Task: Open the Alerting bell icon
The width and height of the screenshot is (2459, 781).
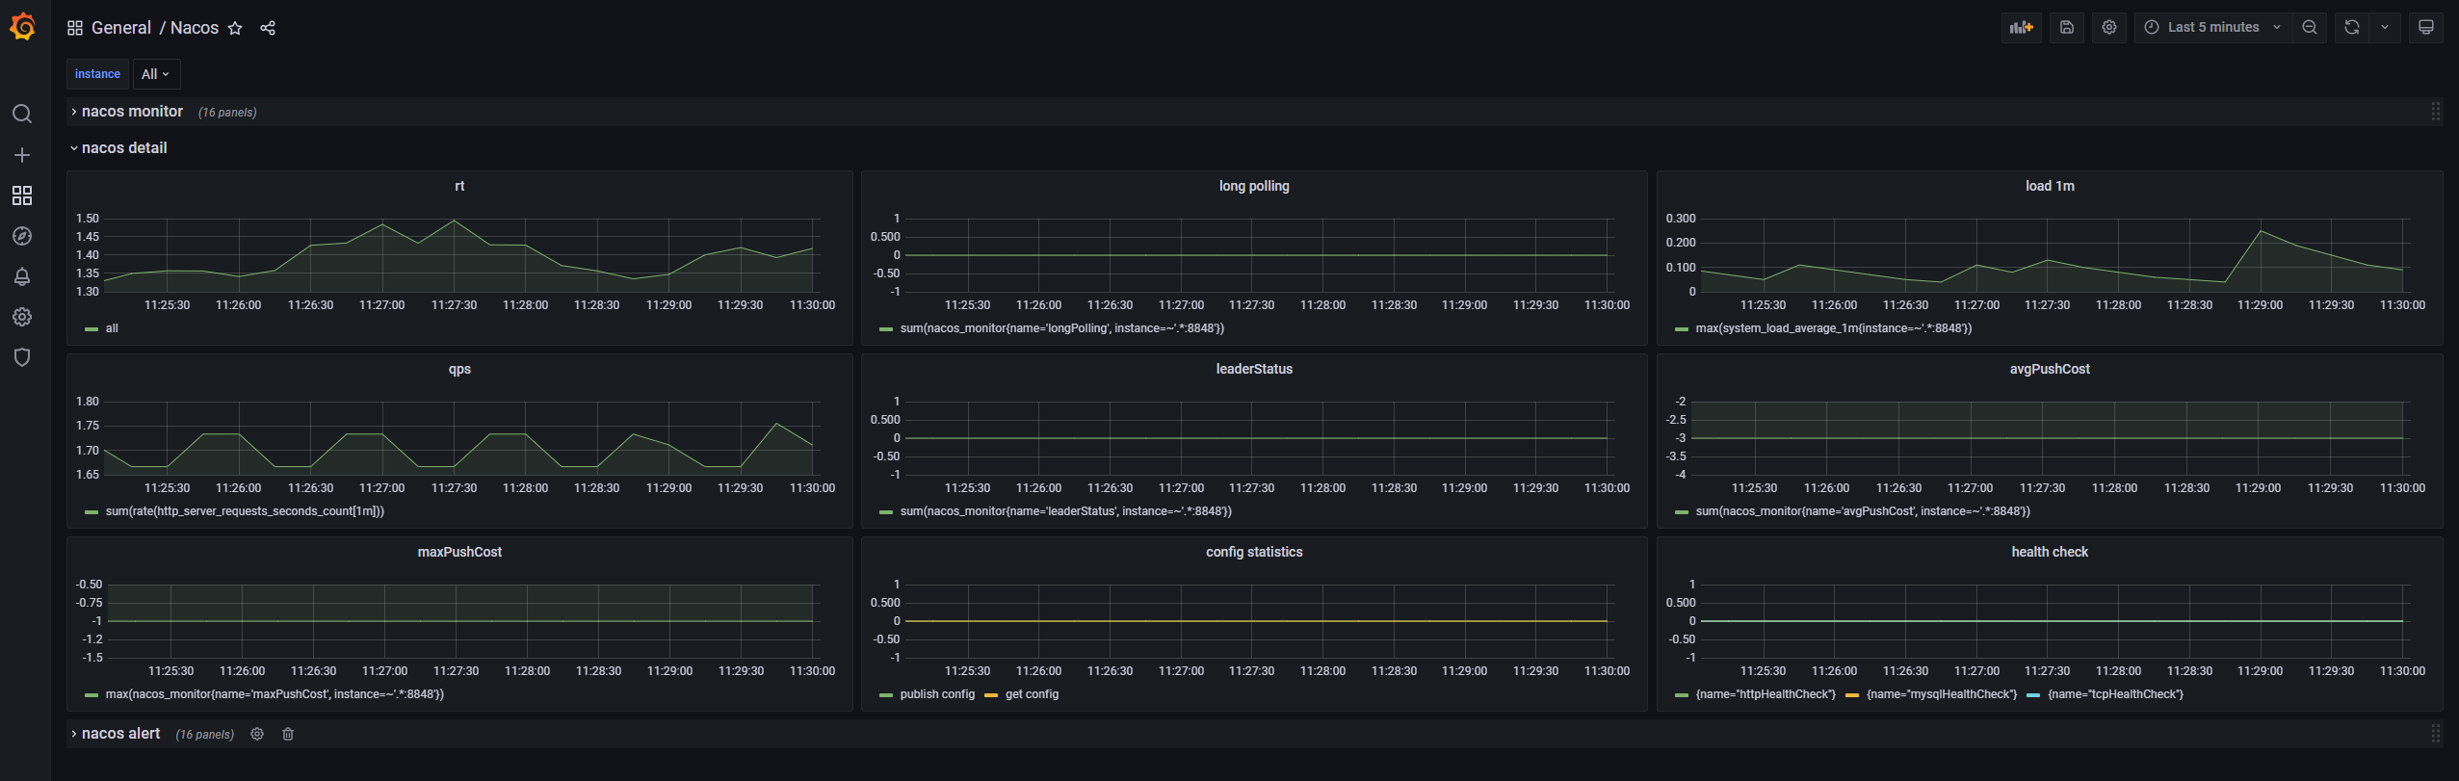Action: point(22,276)
